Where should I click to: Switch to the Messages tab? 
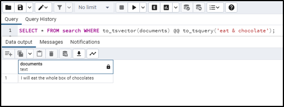pyautogui.click(x=51, y=42)
